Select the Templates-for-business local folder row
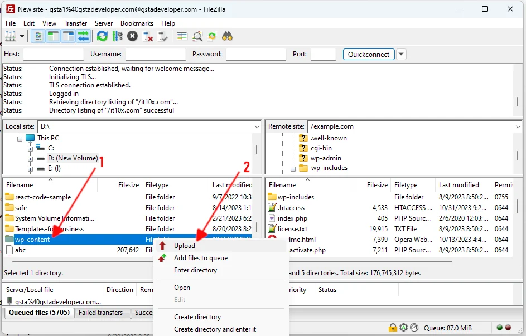This screenshot has height=336, width=526. click(x=128, y=229)
